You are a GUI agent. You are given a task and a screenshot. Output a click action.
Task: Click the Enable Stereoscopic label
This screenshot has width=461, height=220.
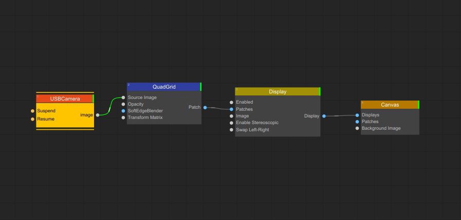pyautogui.click(x=257, y=123)
